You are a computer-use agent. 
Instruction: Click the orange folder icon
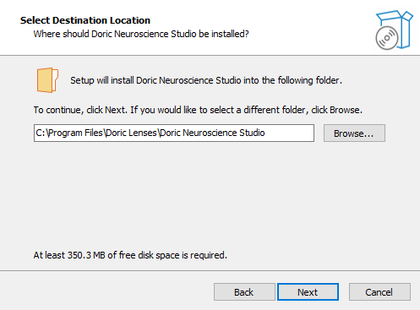(47, 80)
